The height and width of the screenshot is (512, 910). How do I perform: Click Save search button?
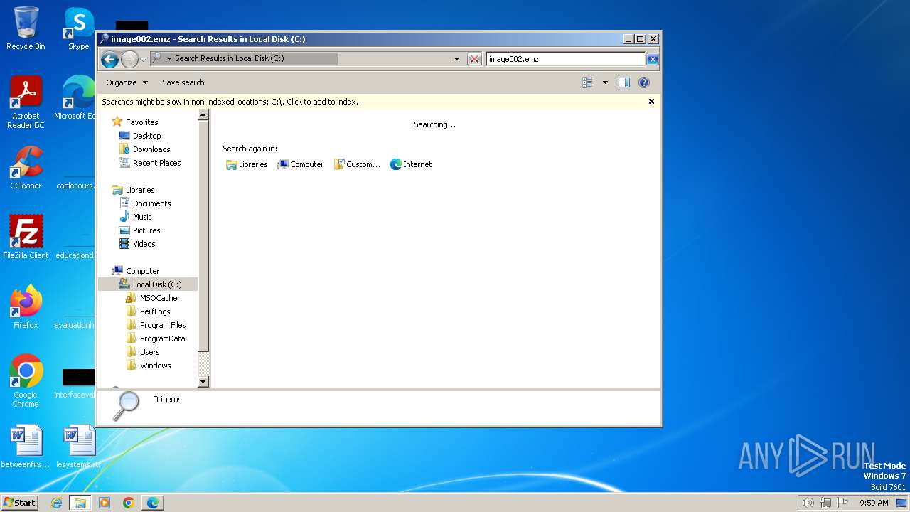click(x=183, y=82)
